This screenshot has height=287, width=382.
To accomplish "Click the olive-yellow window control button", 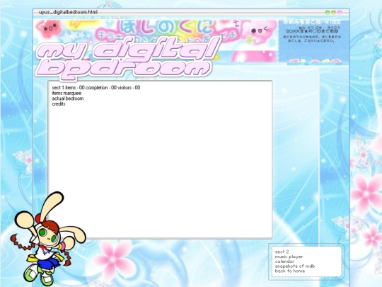I will pyautogui.click(x=333, y=12).
